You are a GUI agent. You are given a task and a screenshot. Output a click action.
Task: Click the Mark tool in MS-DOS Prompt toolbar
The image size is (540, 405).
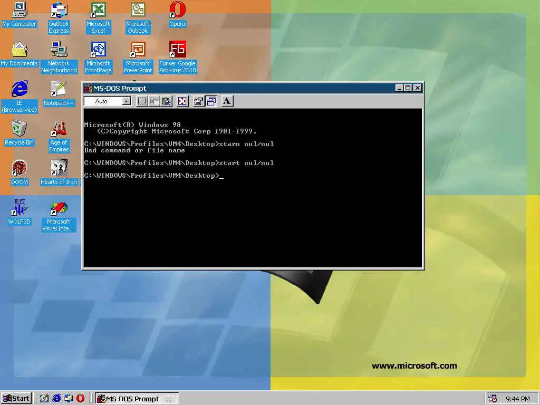pyautogui.click(x=142, y=101)
